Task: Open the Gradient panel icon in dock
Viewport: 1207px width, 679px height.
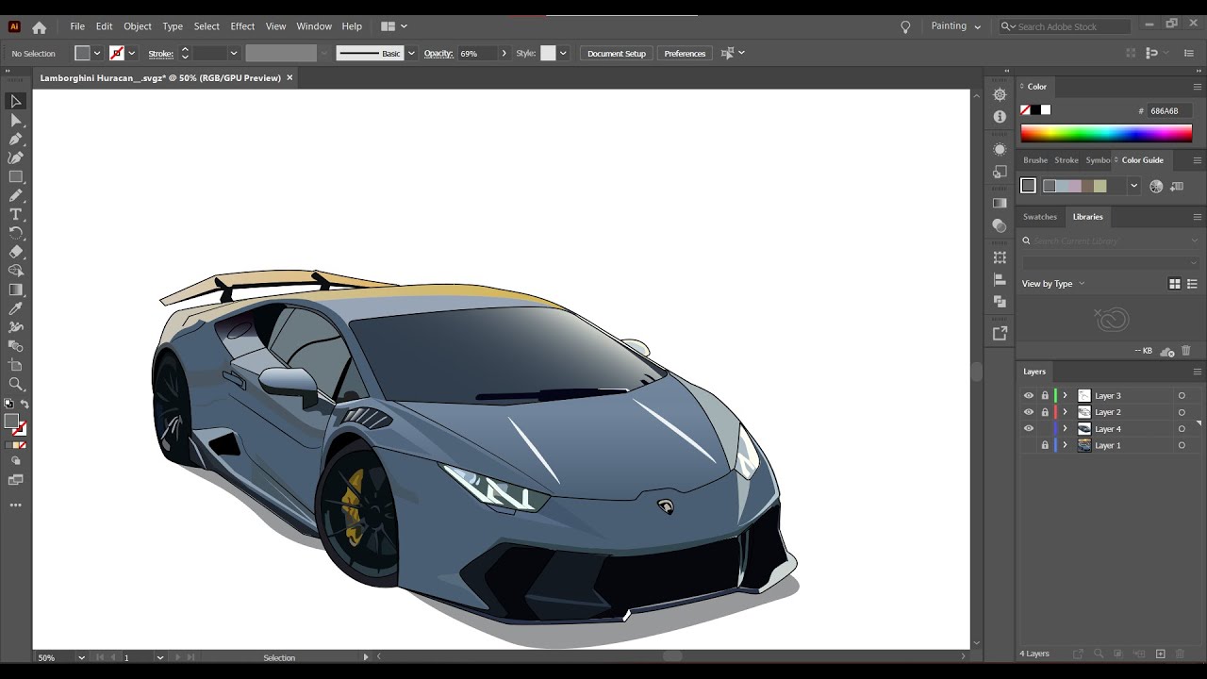Action: coord(1000,204)
